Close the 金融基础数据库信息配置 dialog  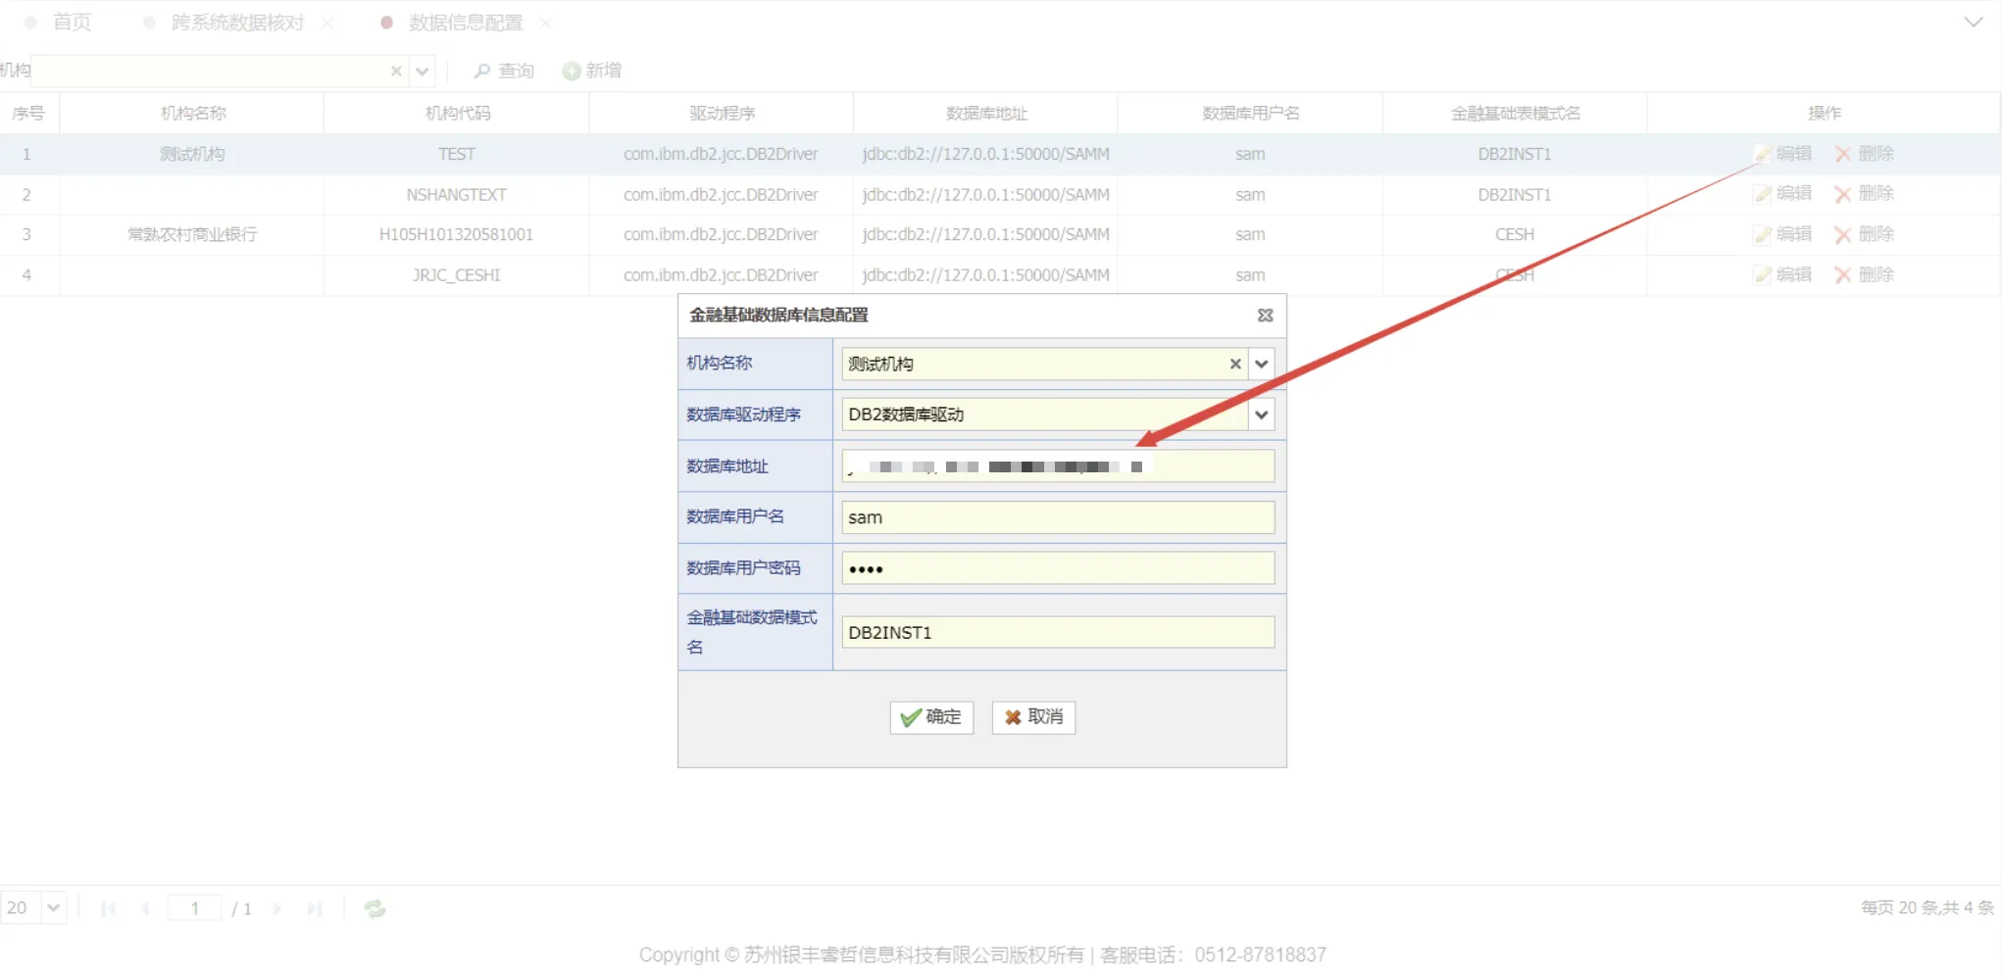click(1265, 316)
